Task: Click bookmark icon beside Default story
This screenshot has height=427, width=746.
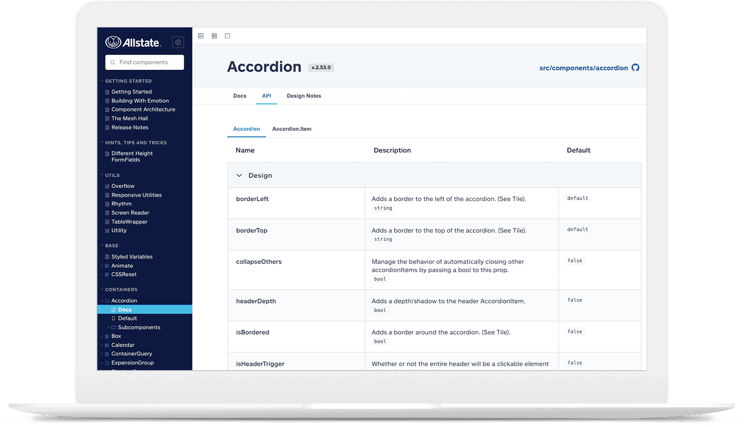Action: click(x=113, y=318)
